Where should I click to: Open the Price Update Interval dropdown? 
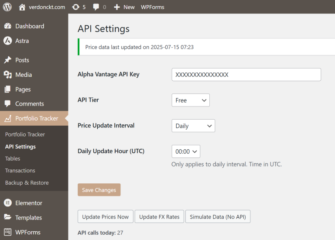click(193, 126)
